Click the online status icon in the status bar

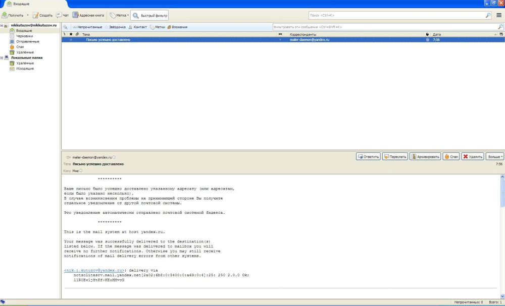pyautogui.click(x=3, y=302)
